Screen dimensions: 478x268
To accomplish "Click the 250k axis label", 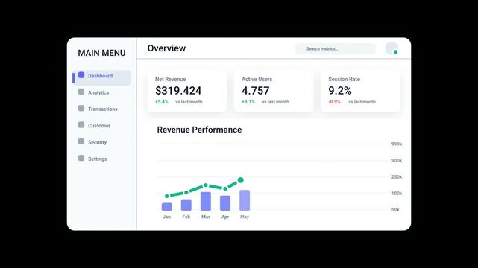I will 397,176.
